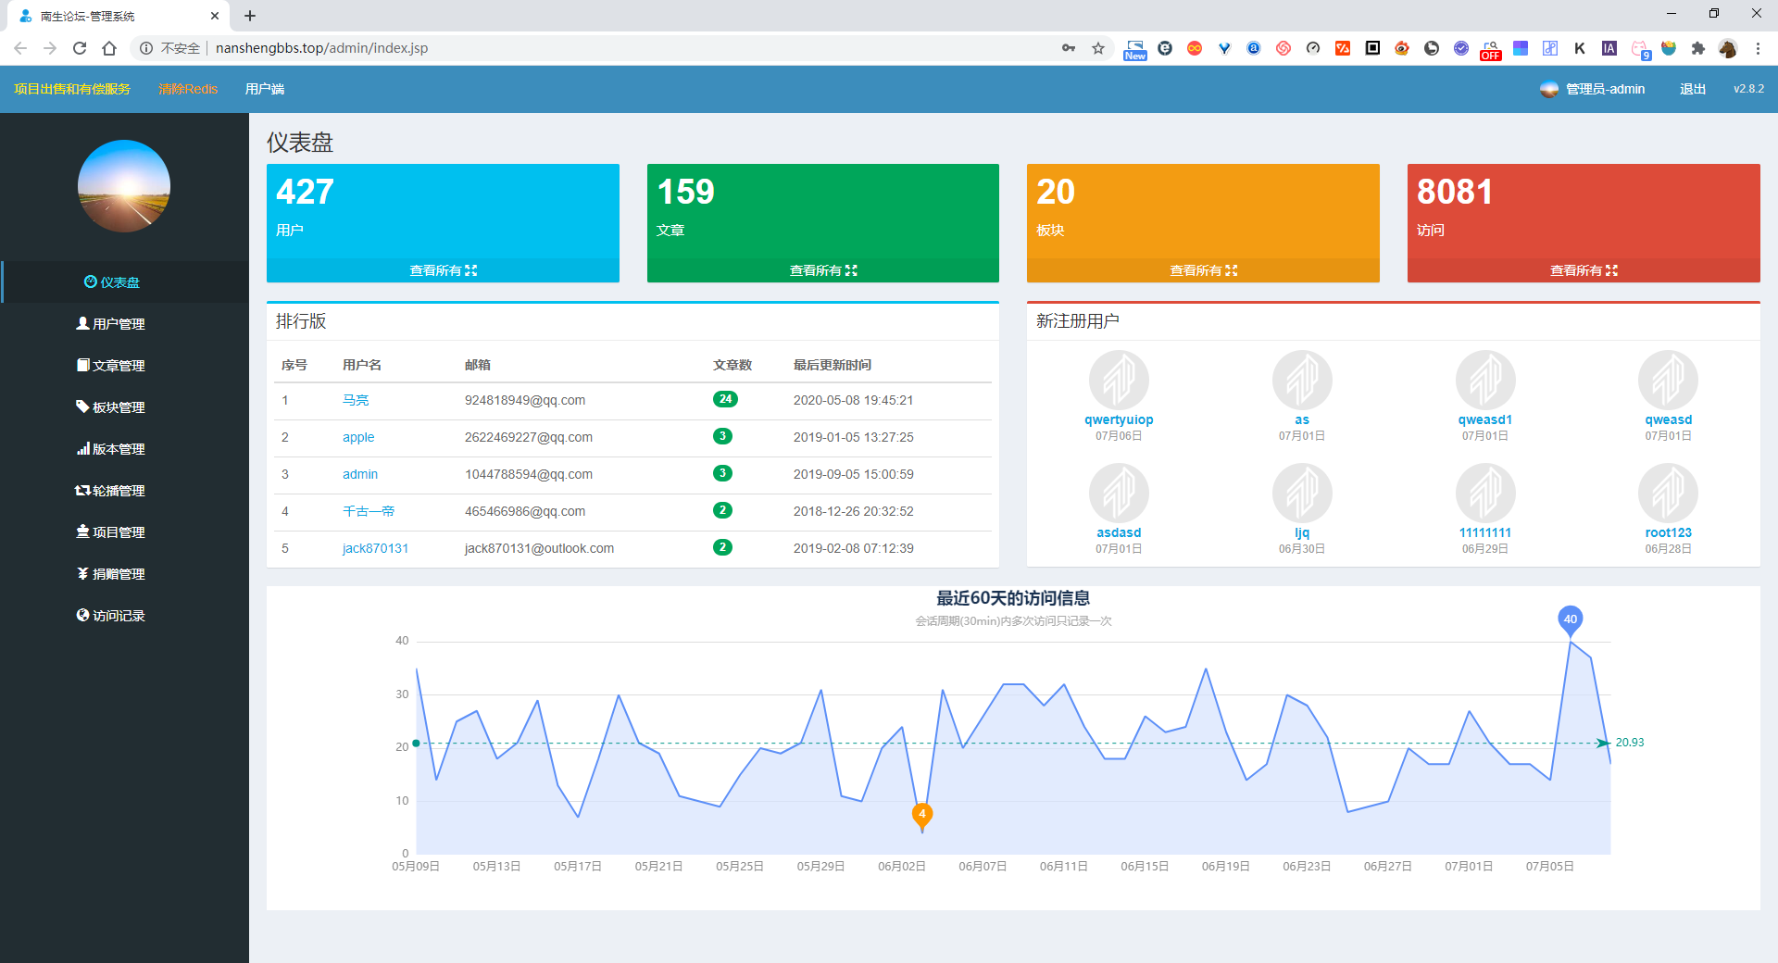Go to 板块管理 tag section
The height and width of the screenshot is (963, 1778).
111,407
